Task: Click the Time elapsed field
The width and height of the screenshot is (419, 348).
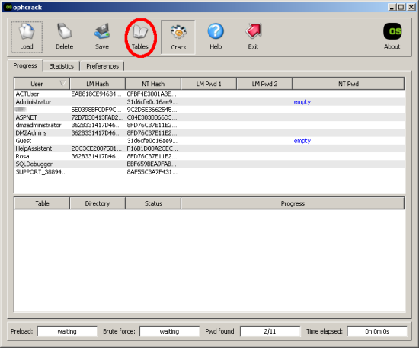Action: tap(377, 331)
